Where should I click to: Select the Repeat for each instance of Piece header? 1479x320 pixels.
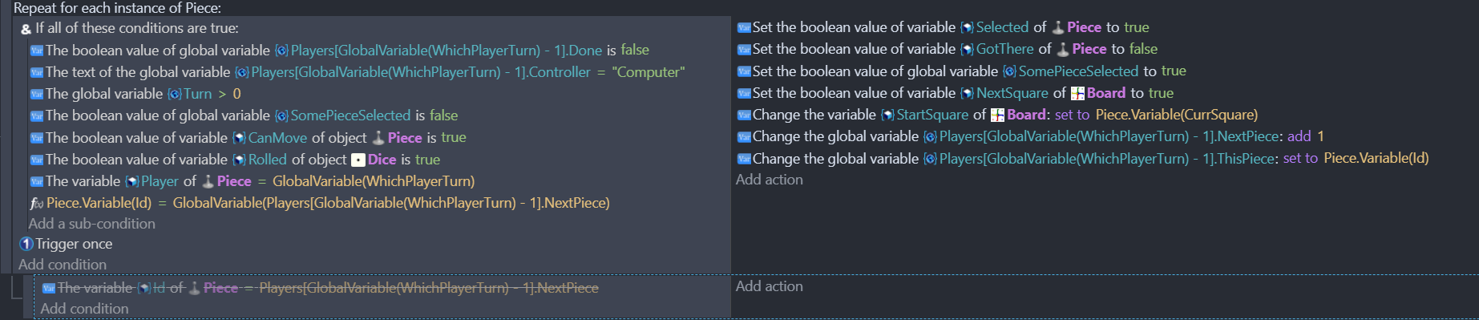[x=117, y=8]
